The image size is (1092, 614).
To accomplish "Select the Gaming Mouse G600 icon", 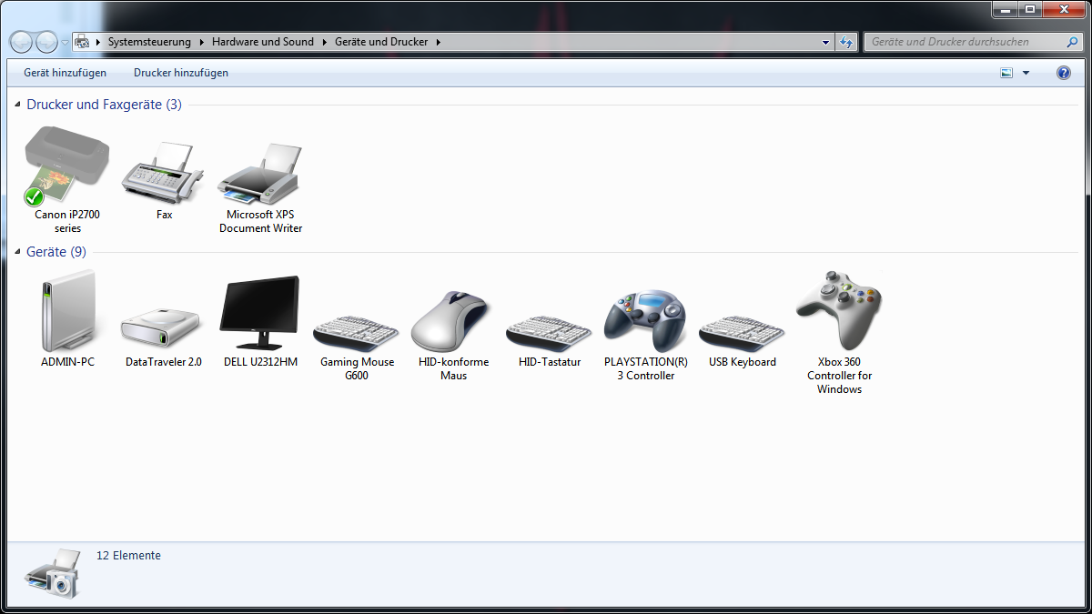I will [357, 332].
